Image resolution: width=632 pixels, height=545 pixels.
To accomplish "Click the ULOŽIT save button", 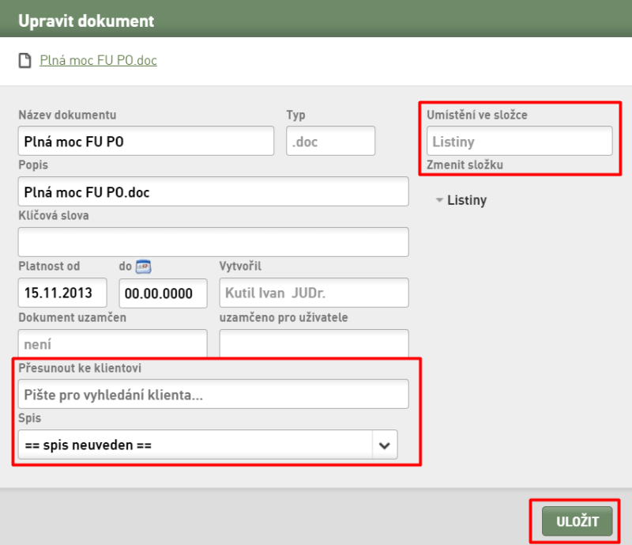I will (x=577, y=521).
